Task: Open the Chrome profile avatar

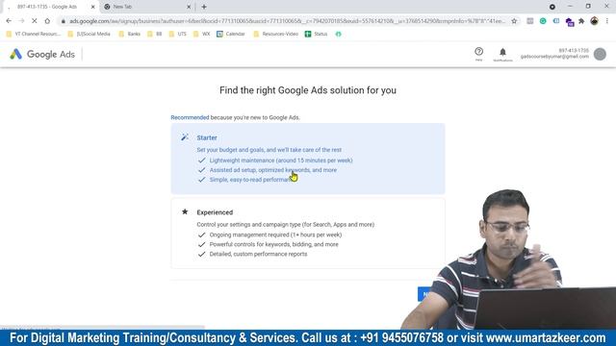Action: point(595,21)
